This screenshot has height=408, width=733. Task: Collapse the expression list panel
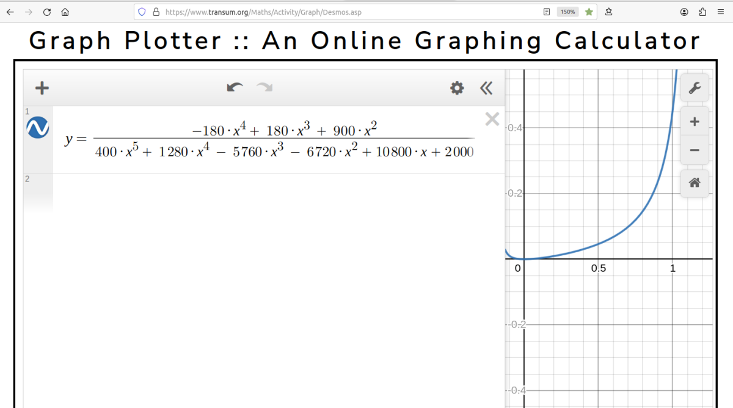[x=486, y=89]
